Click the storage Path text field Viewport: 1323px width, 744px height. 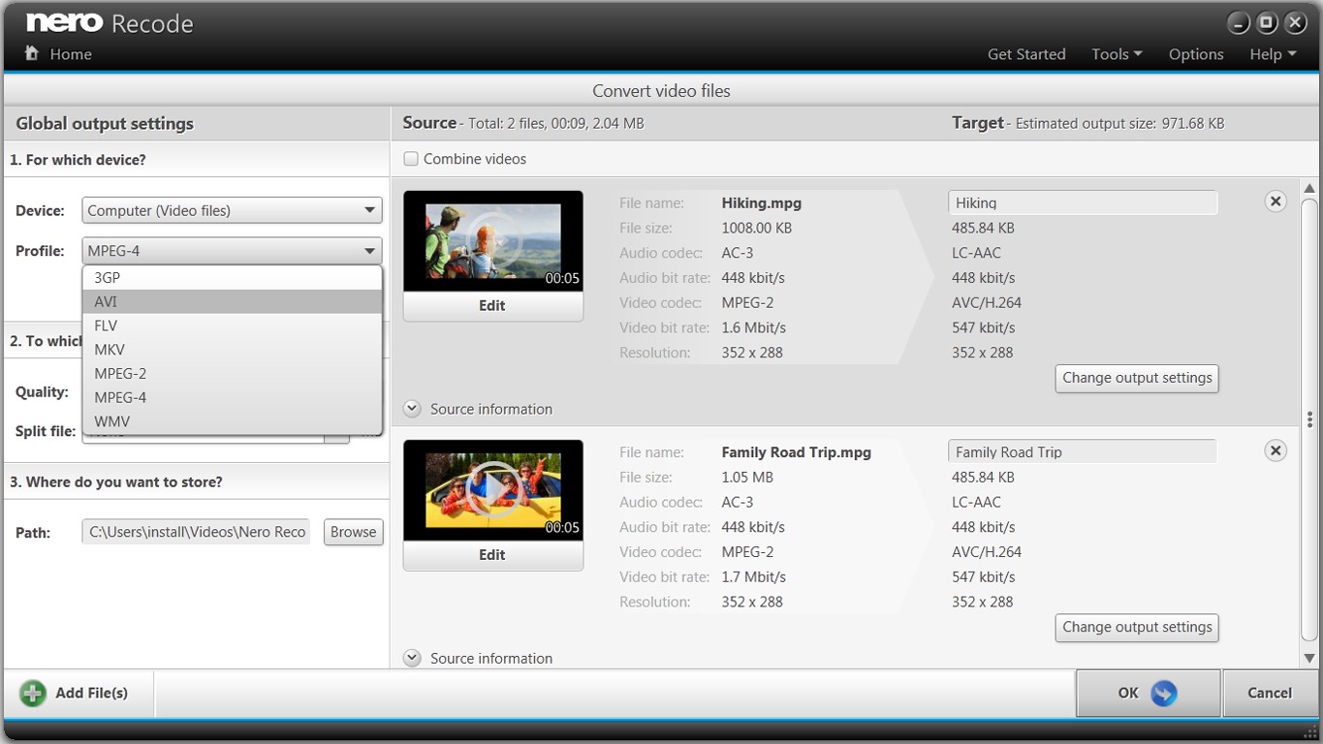click(197, 532)
